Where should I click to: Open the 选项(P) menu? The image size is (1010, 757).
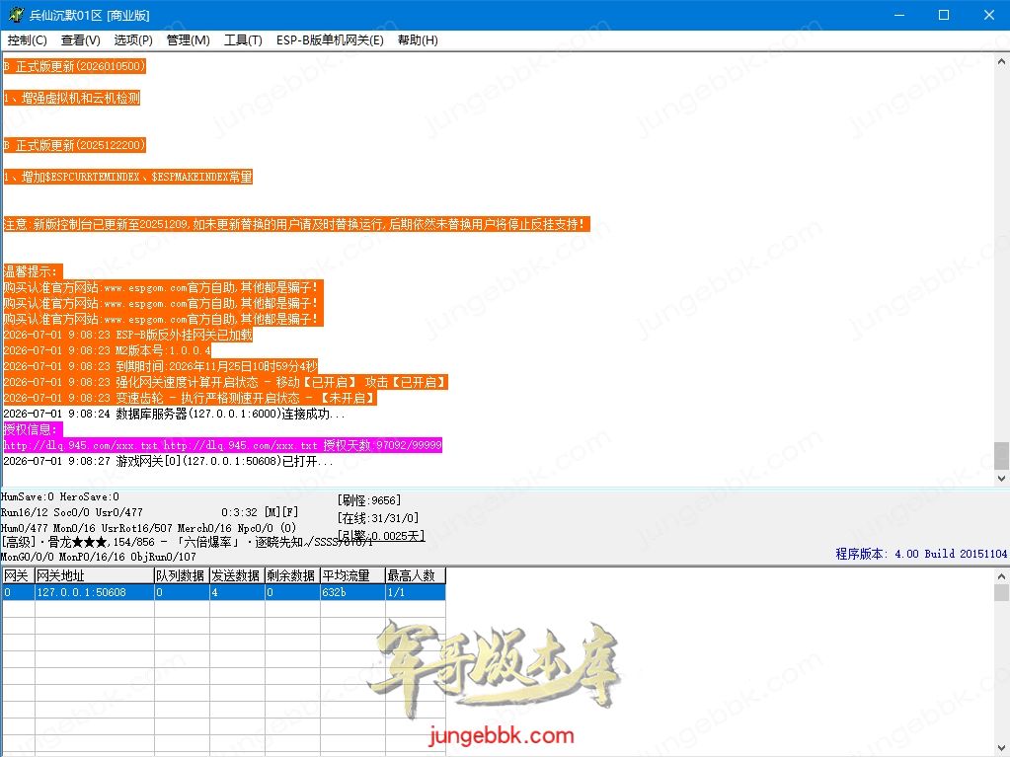click(x=133, y=39)
